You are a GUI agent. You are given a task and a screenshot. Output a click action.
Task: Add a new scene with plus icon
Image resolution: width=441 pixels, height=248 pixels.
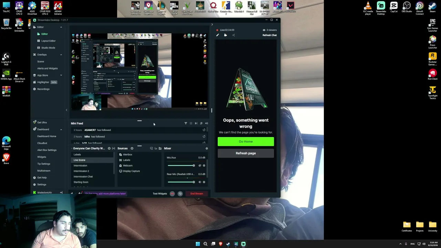tap(109, 148)
